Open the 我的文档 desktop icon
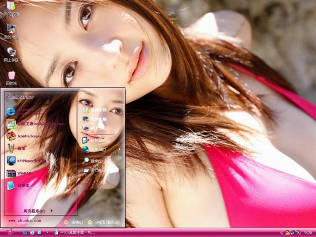 (11, 8)
